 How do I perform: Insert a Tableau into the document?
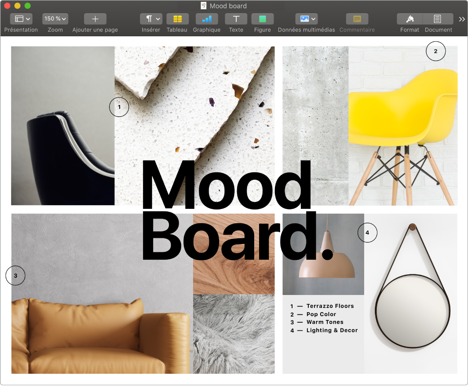pyautogui.click(x=177, y=19)
